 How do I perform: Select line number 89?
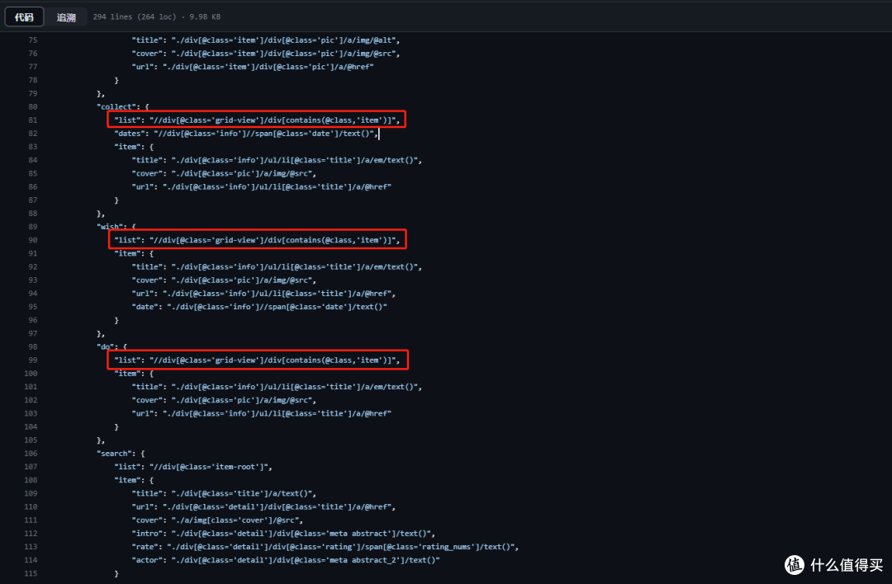point(32,227)
